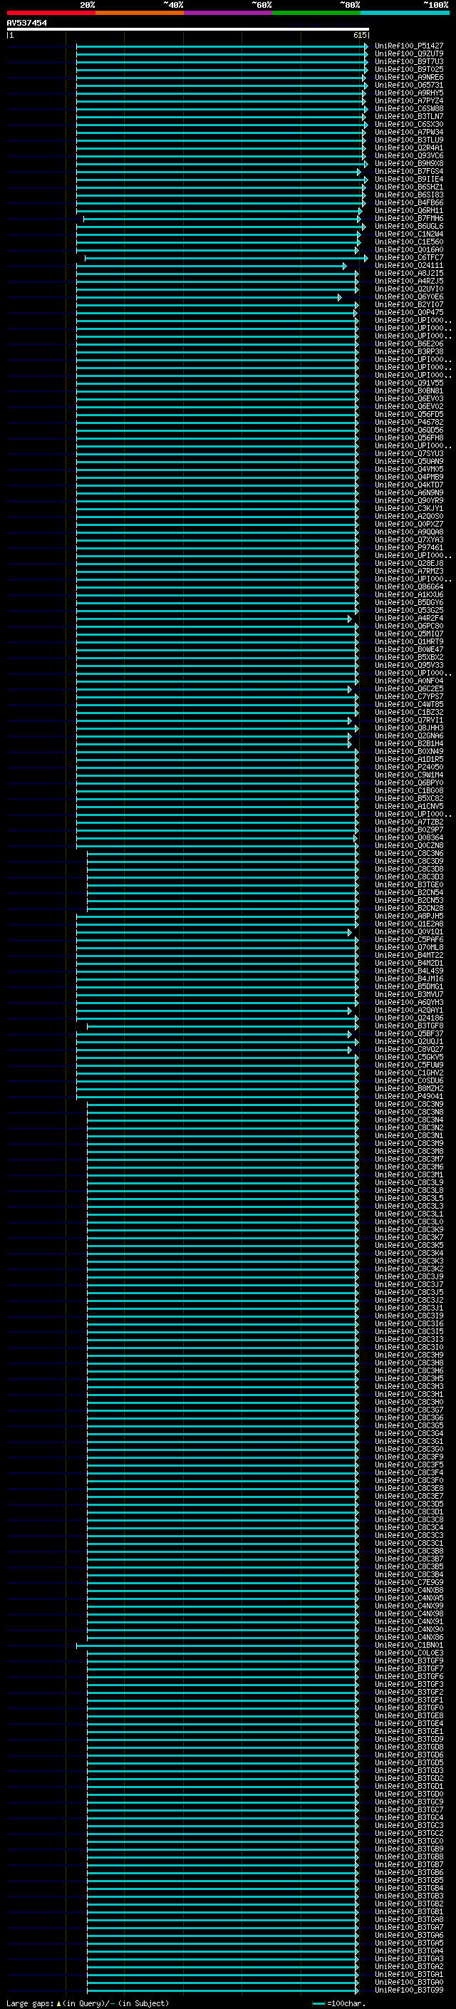Select the UniRef100_B7FGS4 entry
The image size is (456, 2009).
[x=409, y=172]
